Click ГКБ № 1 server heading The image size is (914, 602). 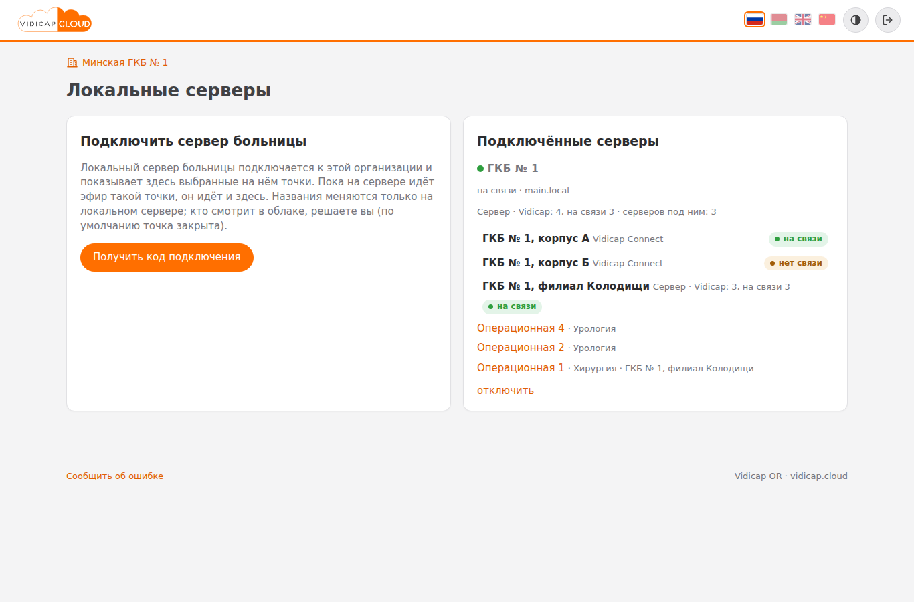click(513, 169)
